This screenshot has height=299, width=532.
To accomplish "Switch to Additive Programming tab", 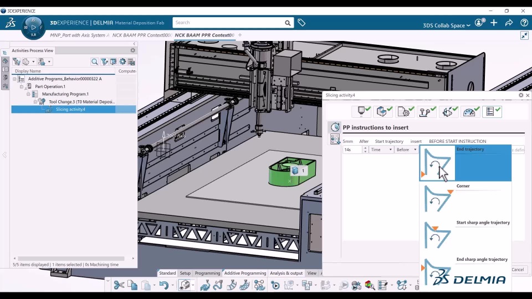I will (x=245, y=273).
